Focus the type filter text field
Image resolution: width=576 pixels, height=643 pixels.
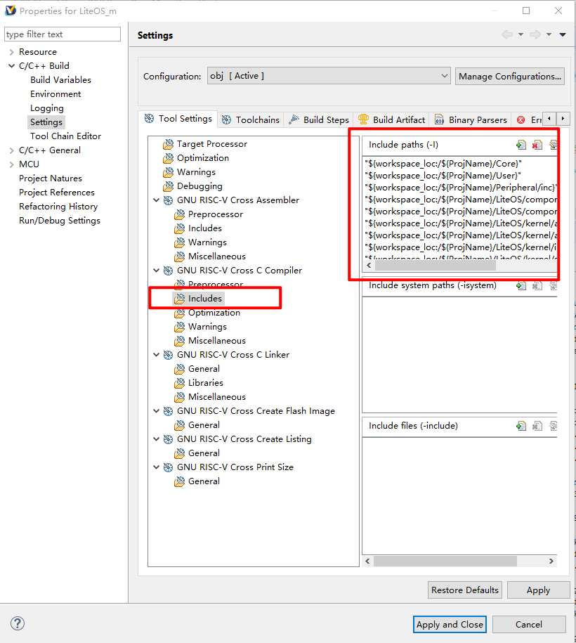(63, 34)
